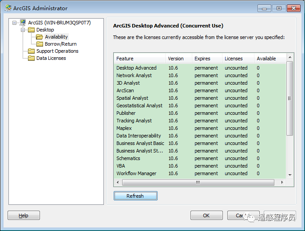Select the Spatial Analyst row

[200, 98]
